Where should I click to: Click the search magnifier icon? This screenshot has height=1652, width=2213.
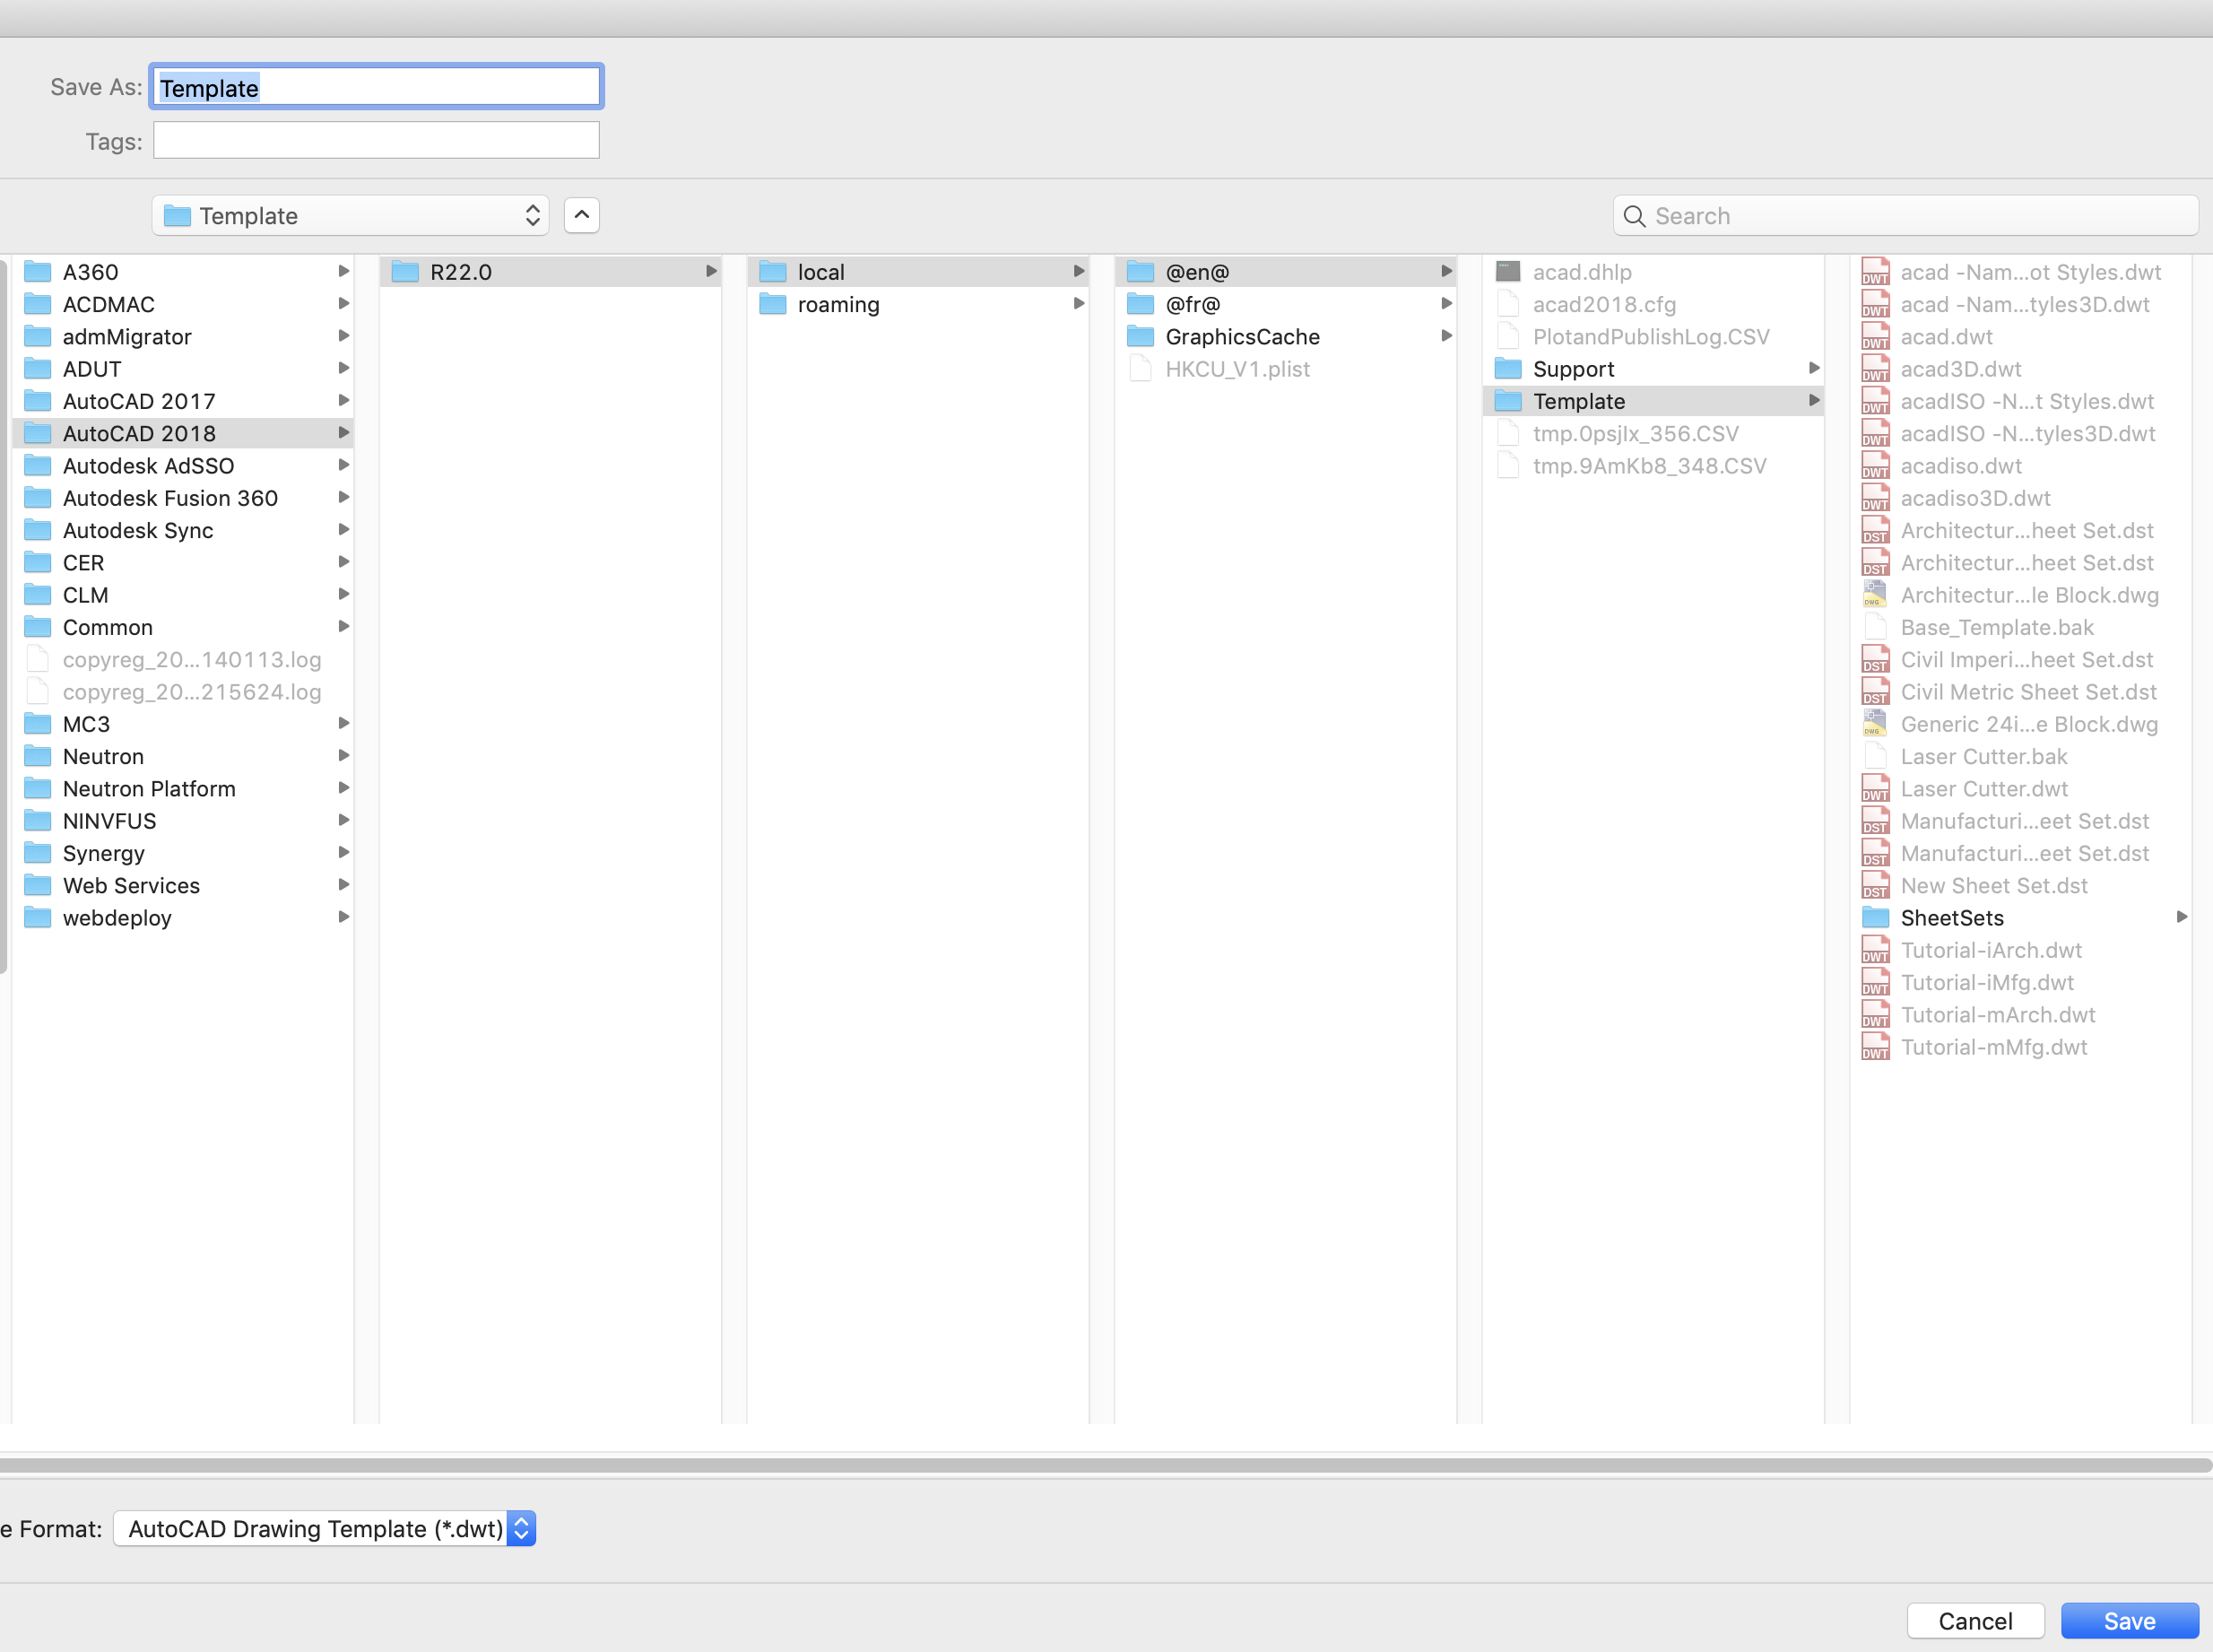click(1635, 216)
